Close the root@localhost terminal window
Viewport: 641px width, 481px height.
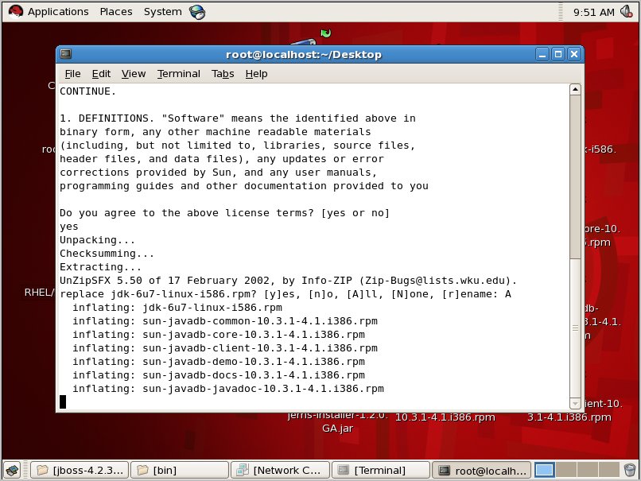574,54
